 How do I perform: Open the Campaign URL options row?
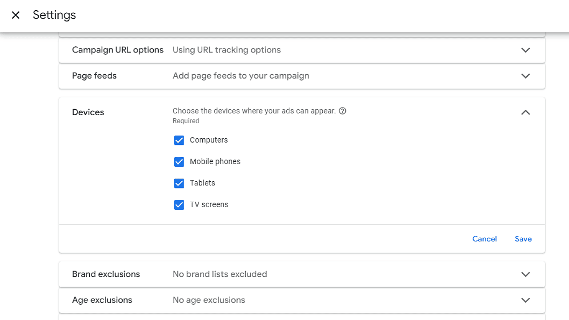coord(302,50)
